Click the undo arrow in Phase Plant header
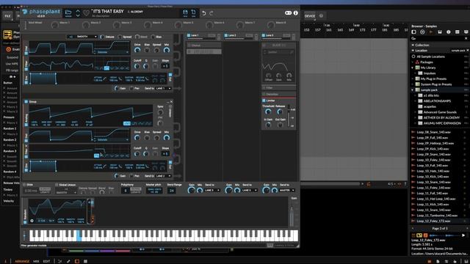 tap(204, 13)
